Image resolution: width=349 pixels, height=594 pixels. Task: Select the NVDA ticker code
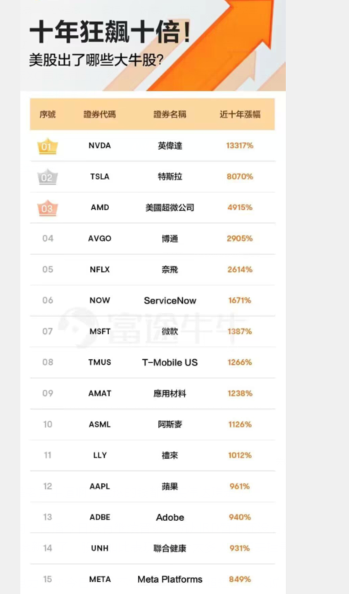coord(100,146)
